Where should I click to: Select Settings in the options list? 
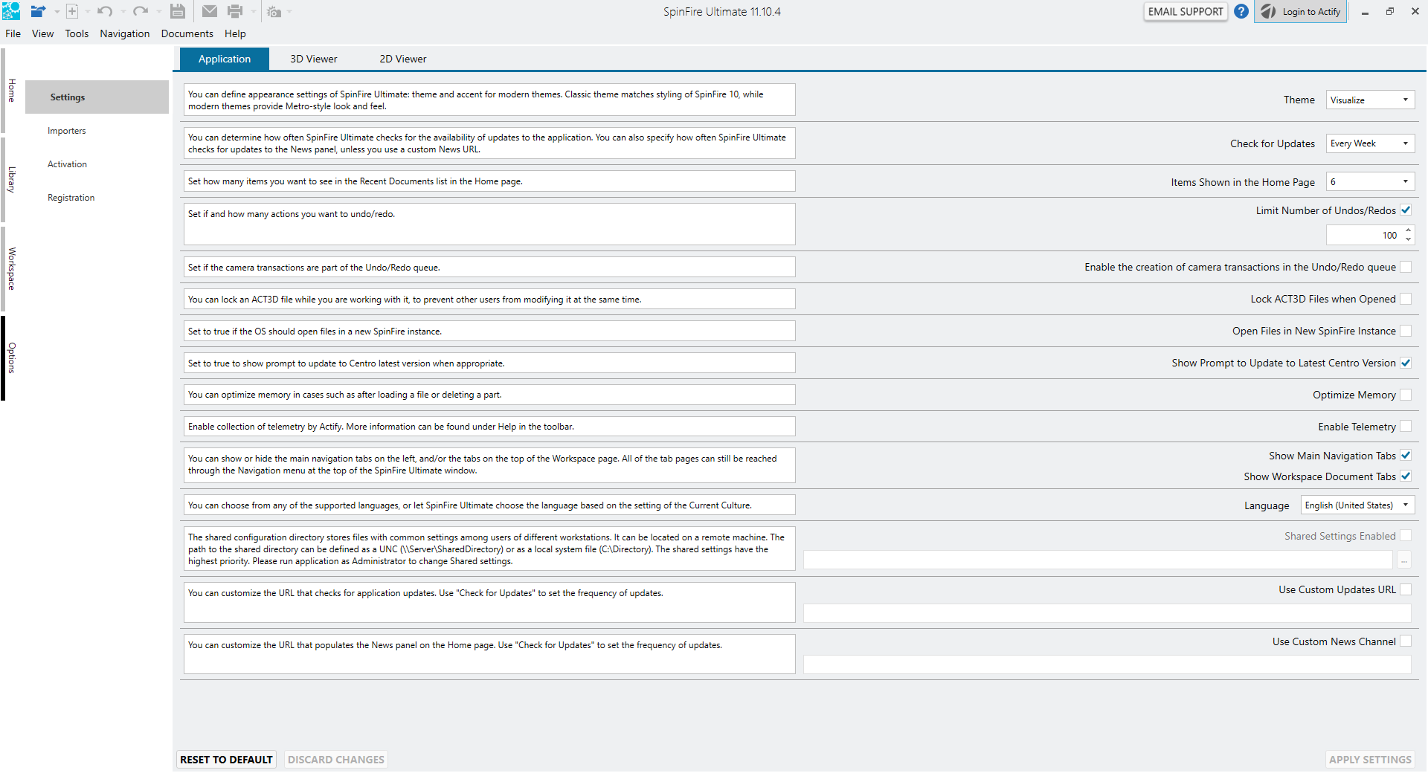click(x=97, y=97)
